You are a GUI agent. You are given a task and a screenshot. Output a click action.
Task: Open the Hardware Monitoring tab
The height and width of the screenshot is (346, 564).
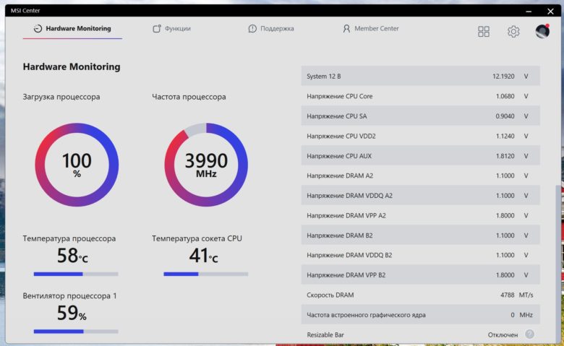tap(72, 28)
